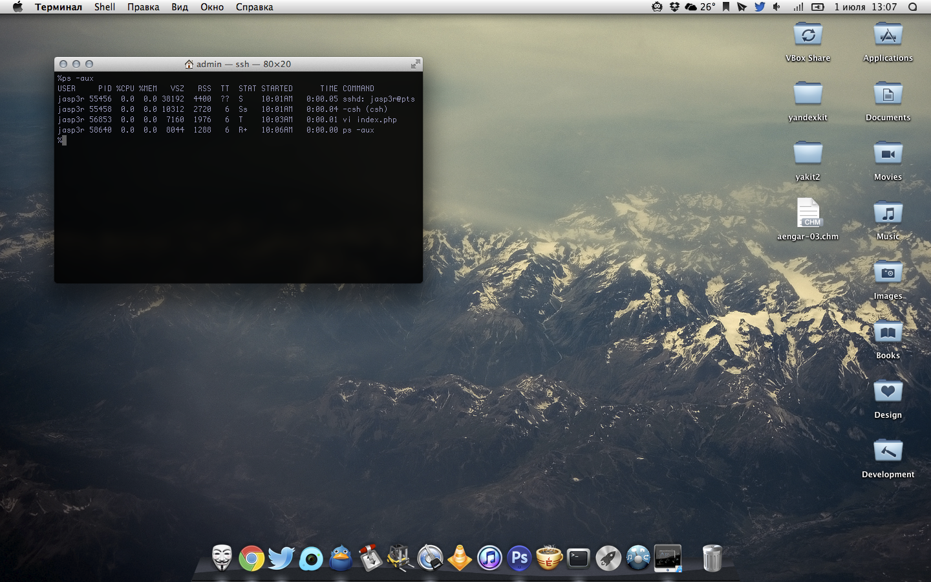Screen dimensions: 931x582
Task: Open the Launchpad rocket icon
Action: coord(608,558)
